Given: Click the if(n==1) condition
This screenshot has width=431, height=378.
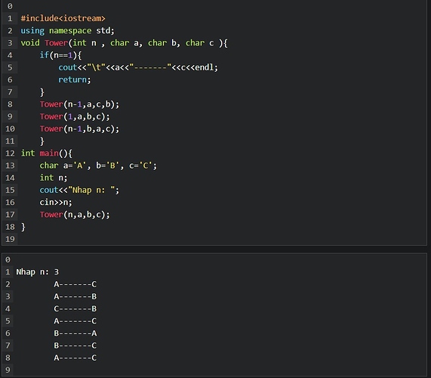Looking at the screenshot, I should 60,55.
